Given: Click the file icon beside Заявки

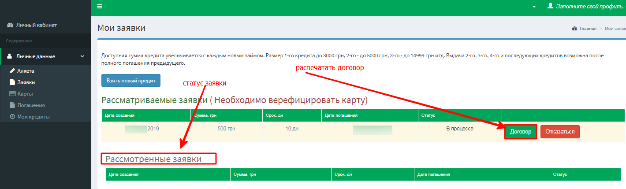Looking at the screenshot, I should [12, 82].
